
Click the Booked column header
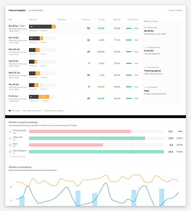117,20
